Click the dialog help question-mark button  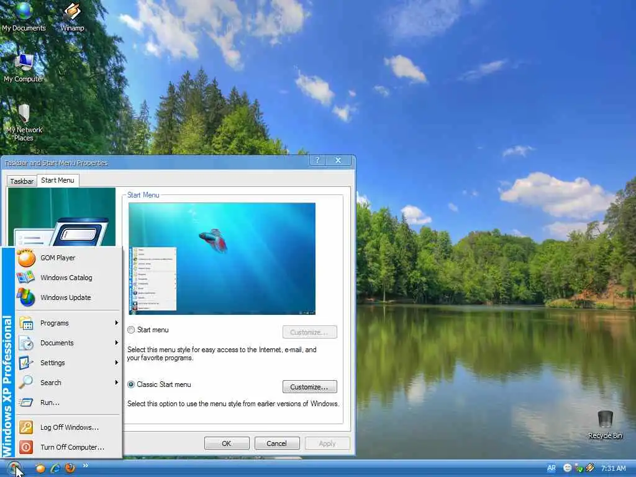pyautogui.click(x=317, y=160)
